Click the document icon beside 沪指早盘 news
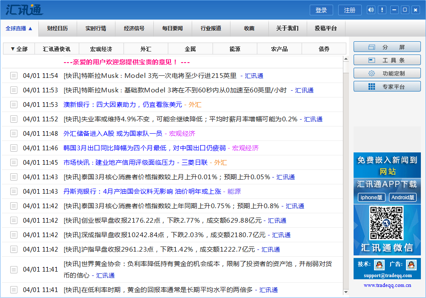The width and height of the screenshot is (426, 298). pyautogui.click(x=14, y=249)
